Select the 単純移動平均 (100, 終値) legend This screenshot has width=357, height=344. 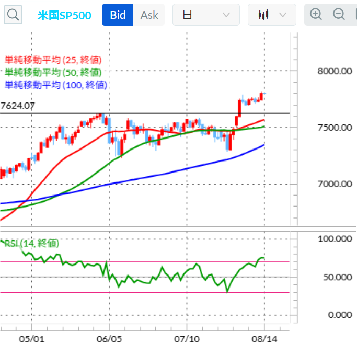(56, 85)
